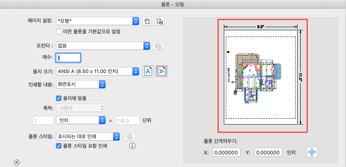The height and width of the screenshot is (167, 346).
Task: Click the import page setup icon
Action: (x=147, y=21)
